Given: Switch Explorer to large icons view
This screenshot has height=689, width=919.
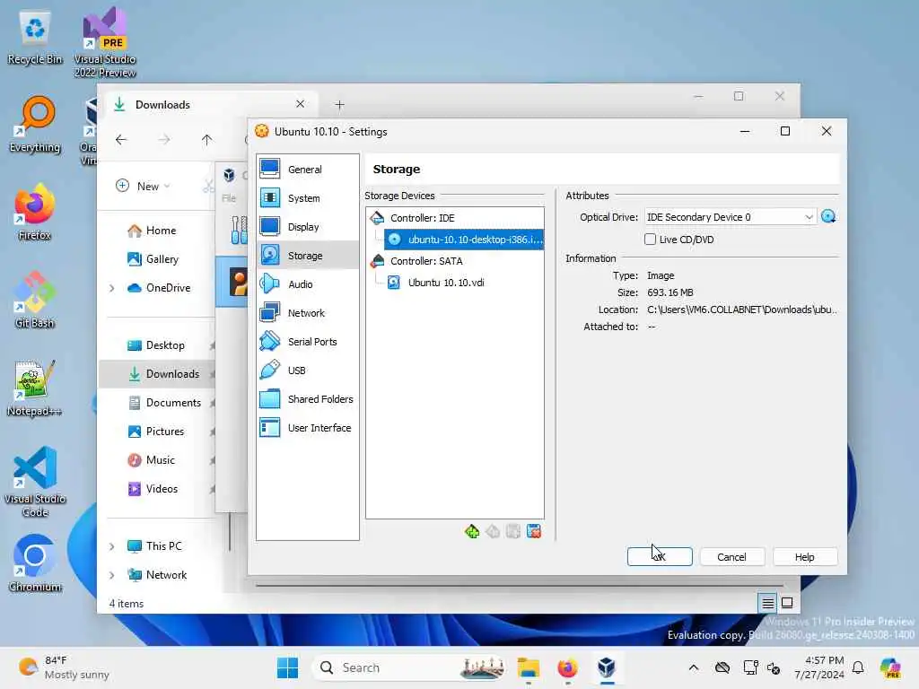Looking at the screenshot, I should tap(787, 603).
